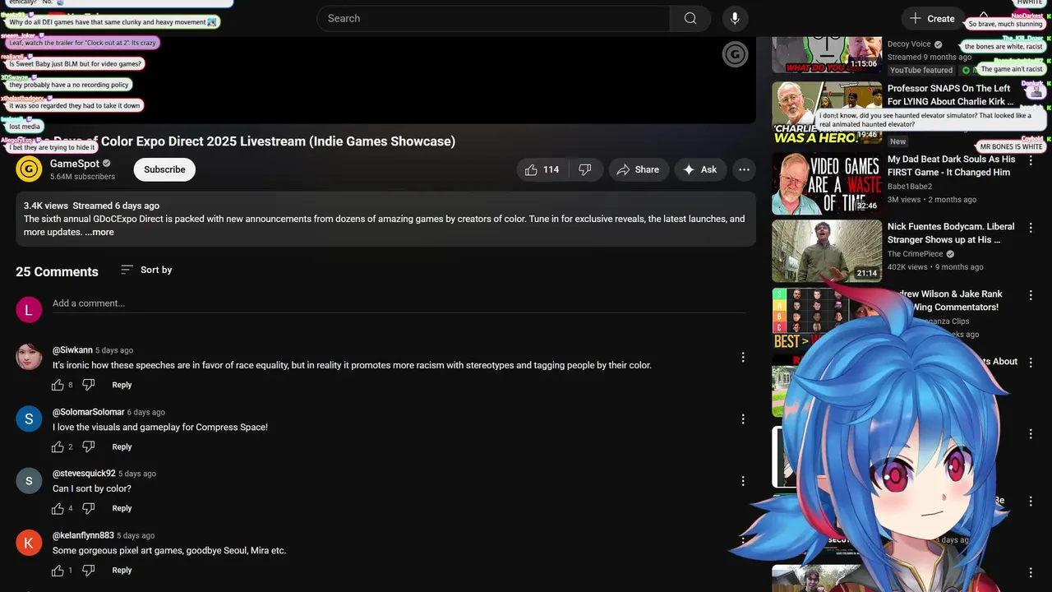
Task: Start voice search with microphone icon
Action: pos(735,18)
